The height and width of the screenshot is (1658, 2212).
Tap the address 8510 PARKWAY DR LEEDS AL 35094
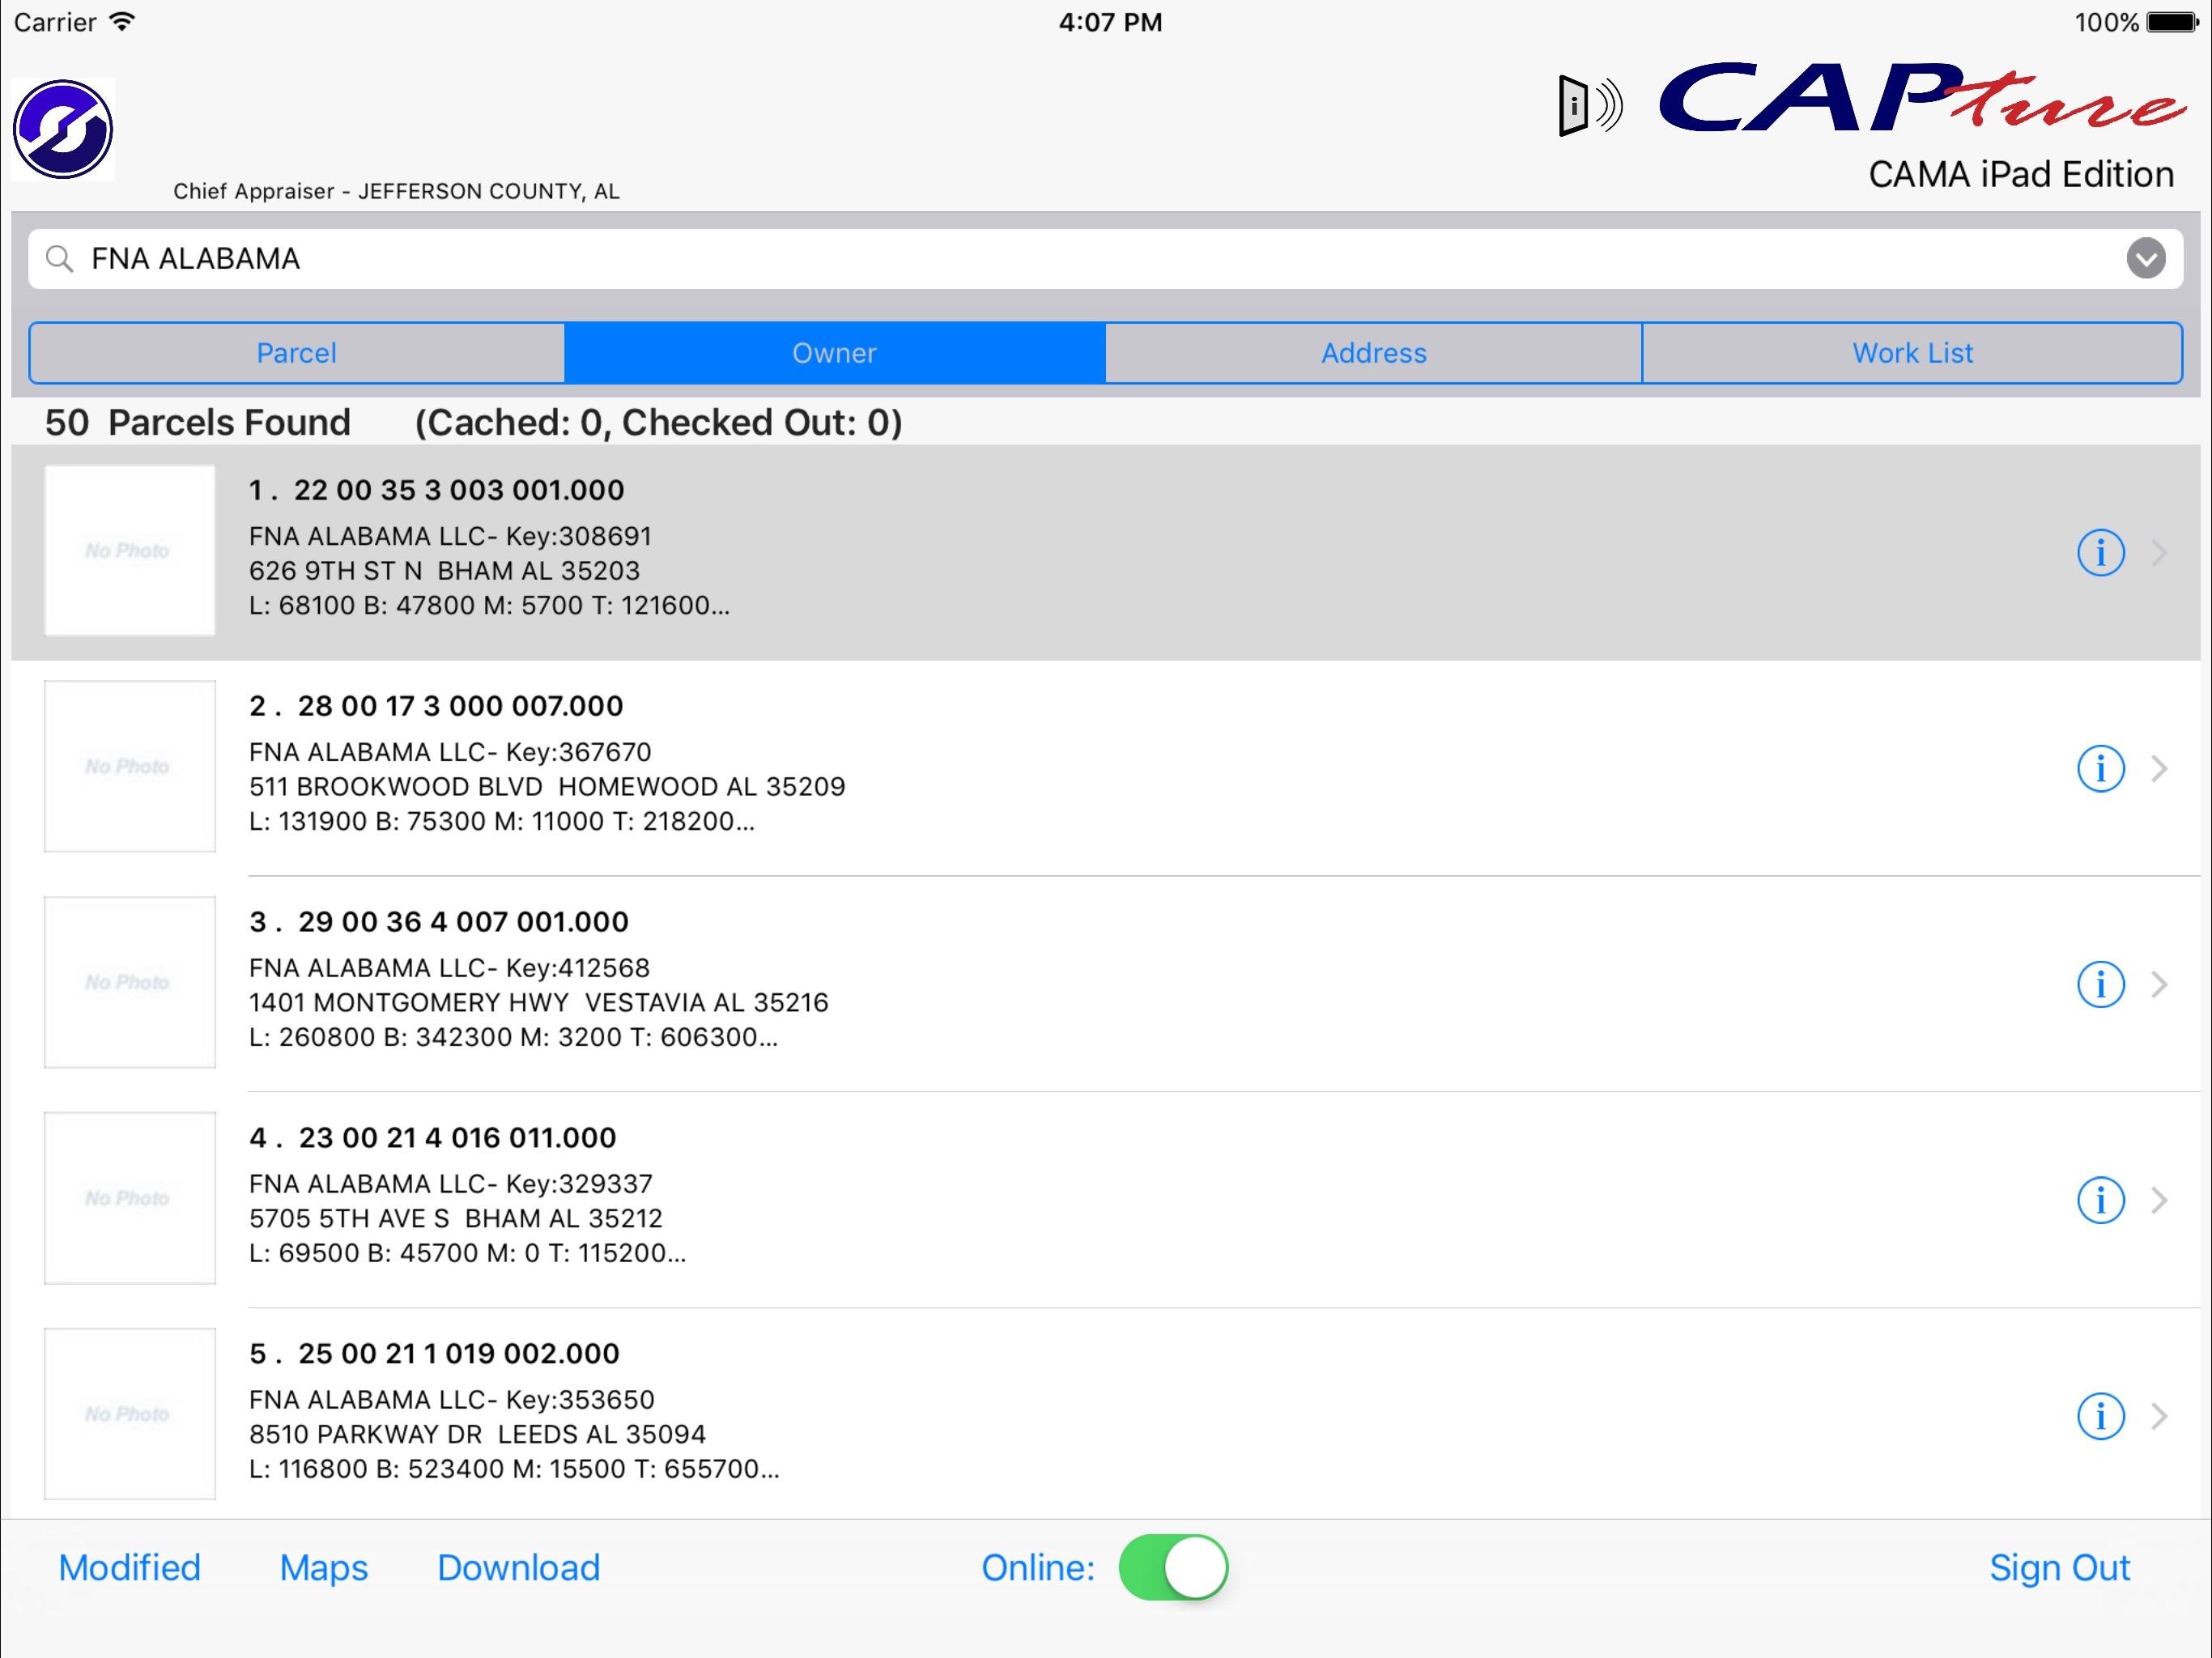[x=477, y=1435]
